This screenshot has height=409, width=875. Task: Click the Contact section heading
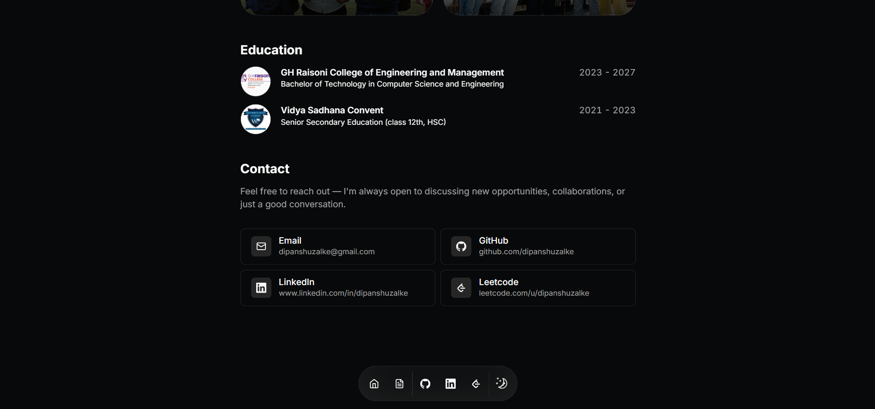point(265,169)
